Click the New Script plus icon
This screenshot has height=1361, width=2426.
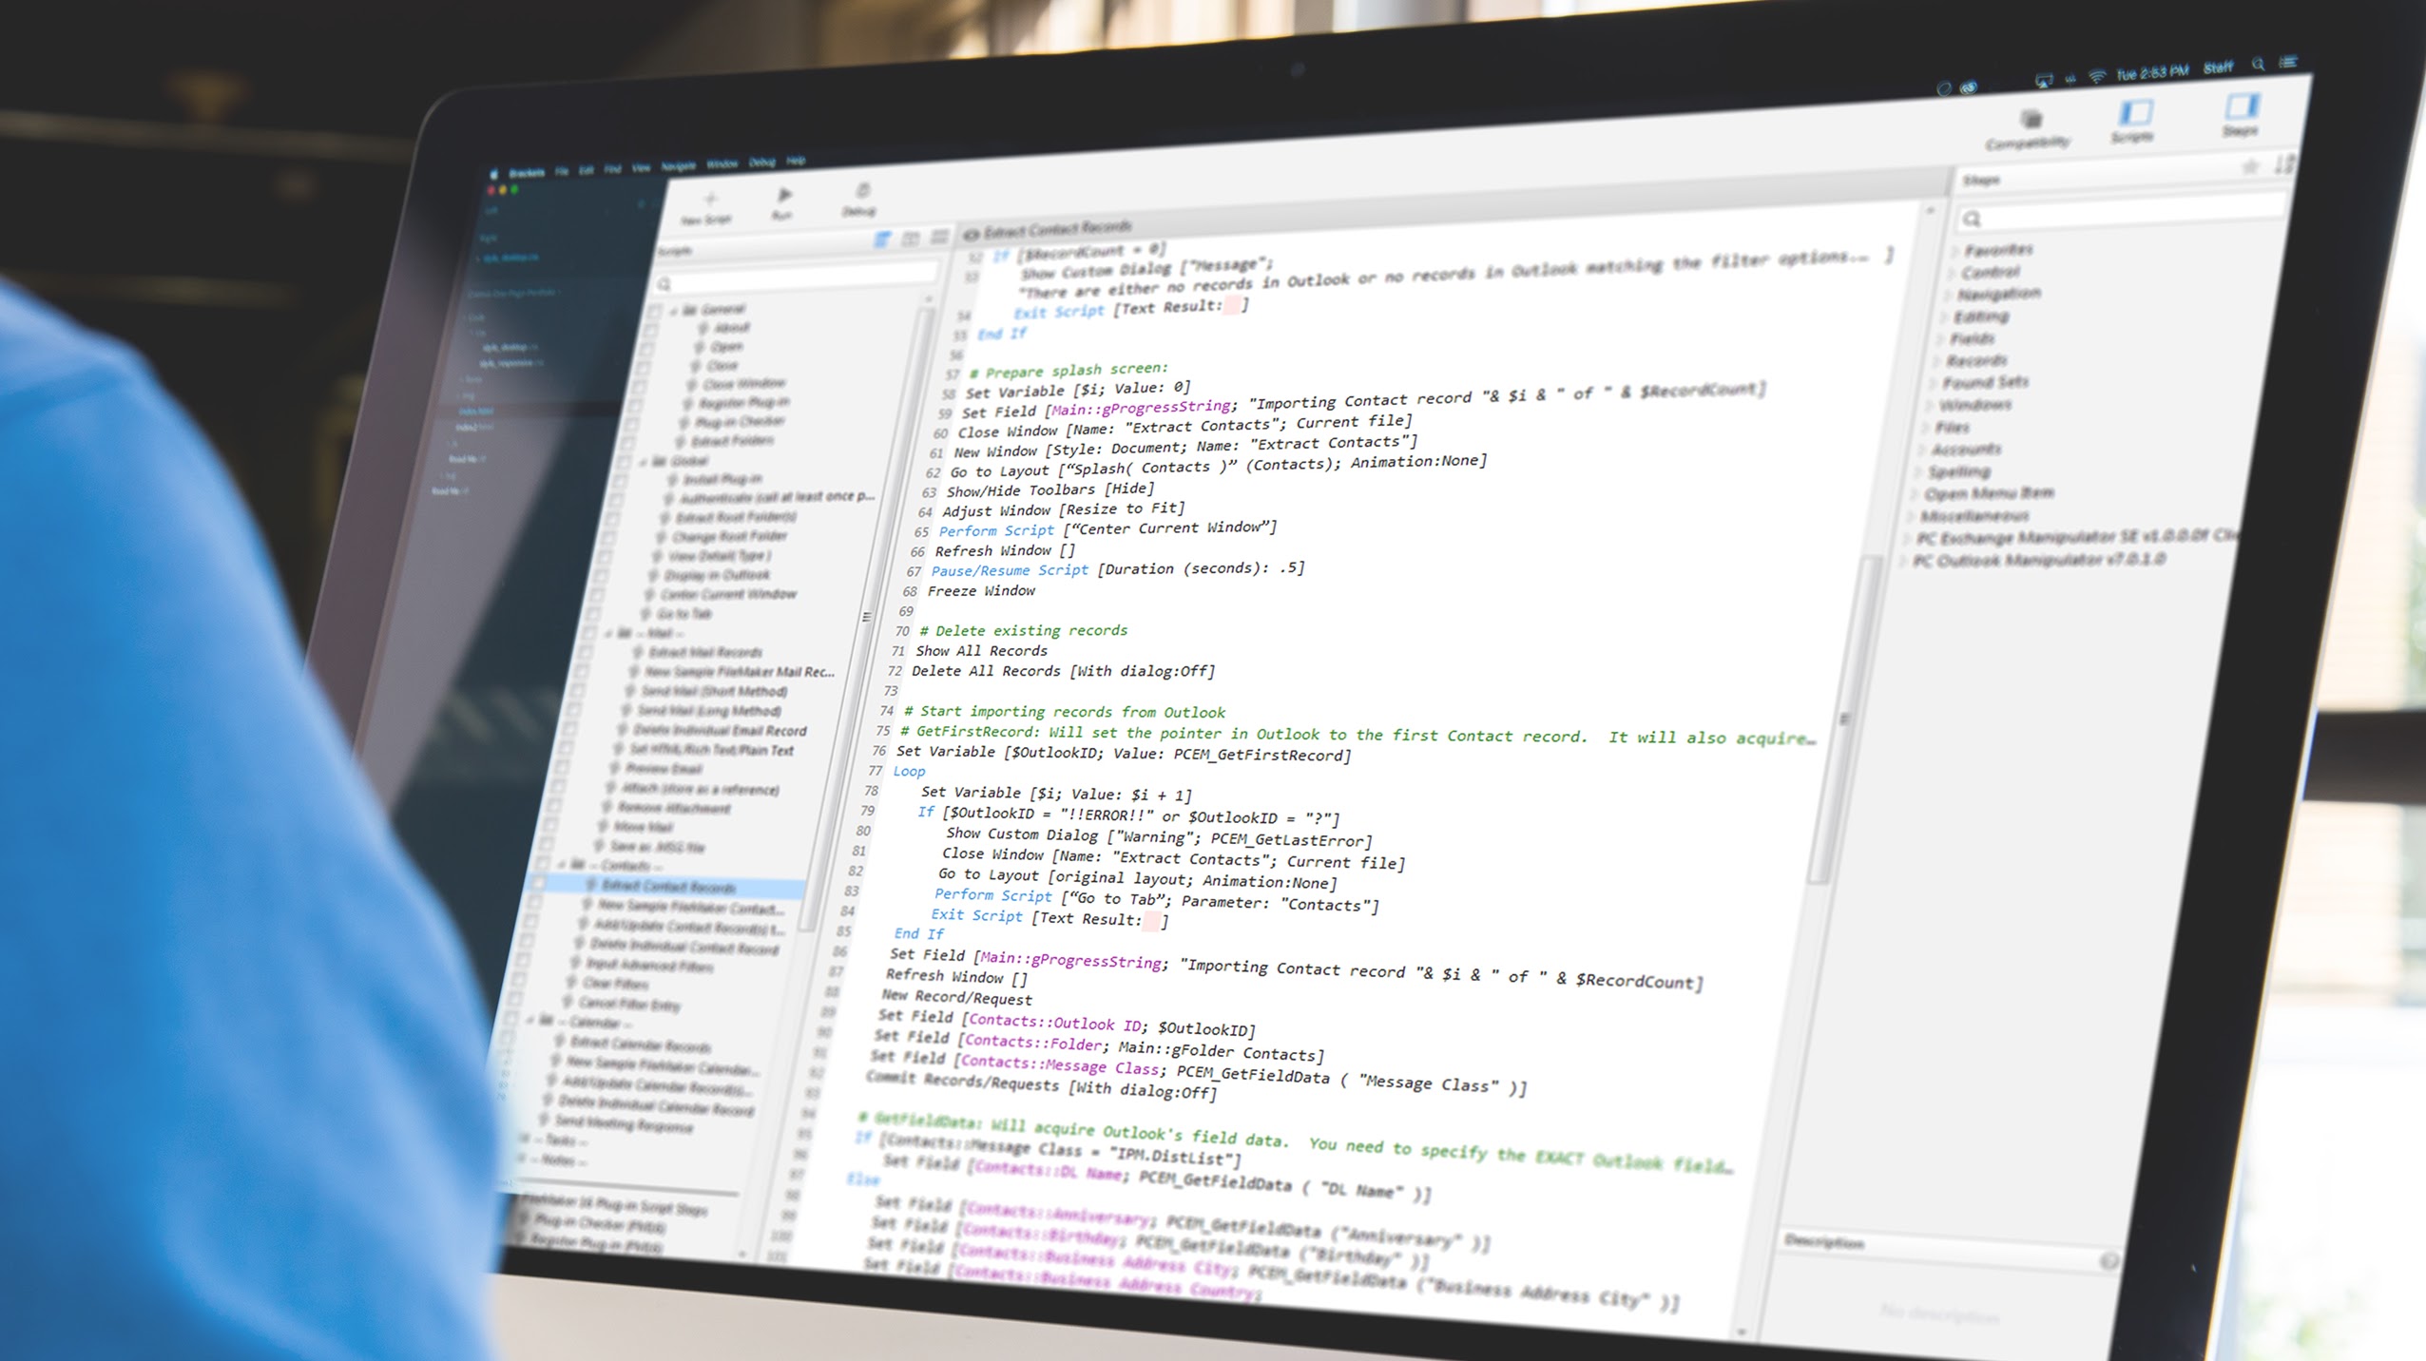(x=710, y=200)
